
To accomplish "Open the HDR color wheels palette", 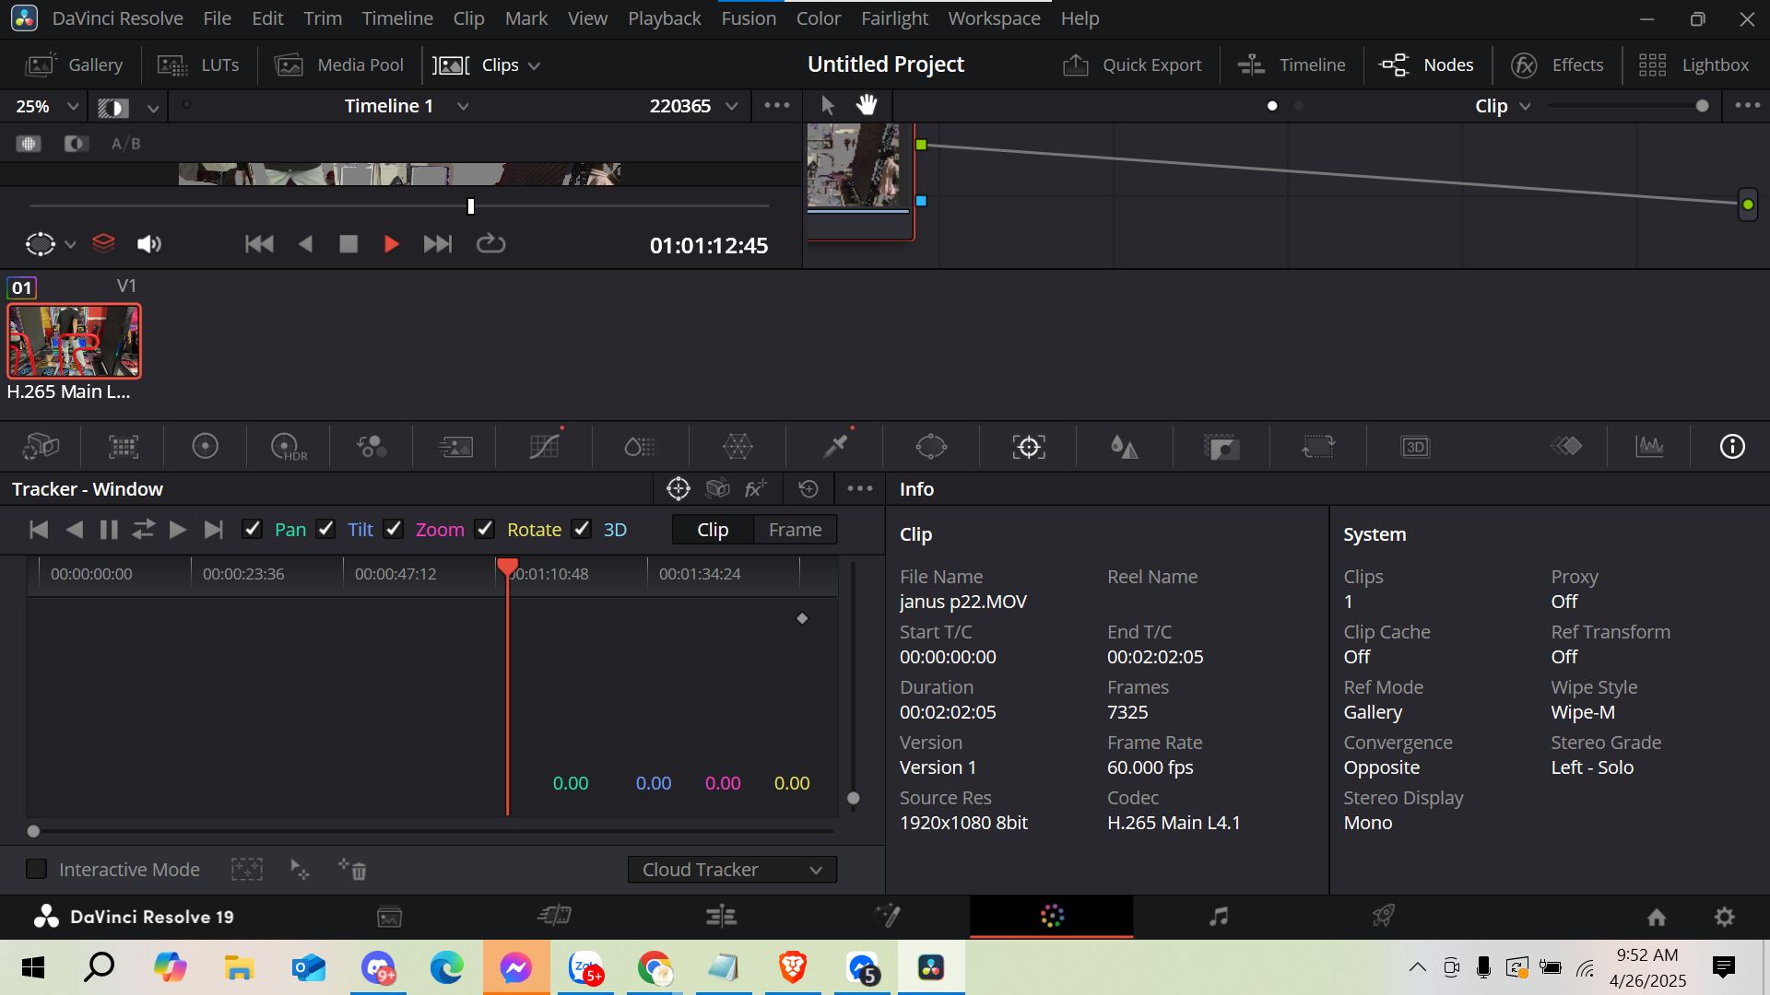I will coord(289,447).
